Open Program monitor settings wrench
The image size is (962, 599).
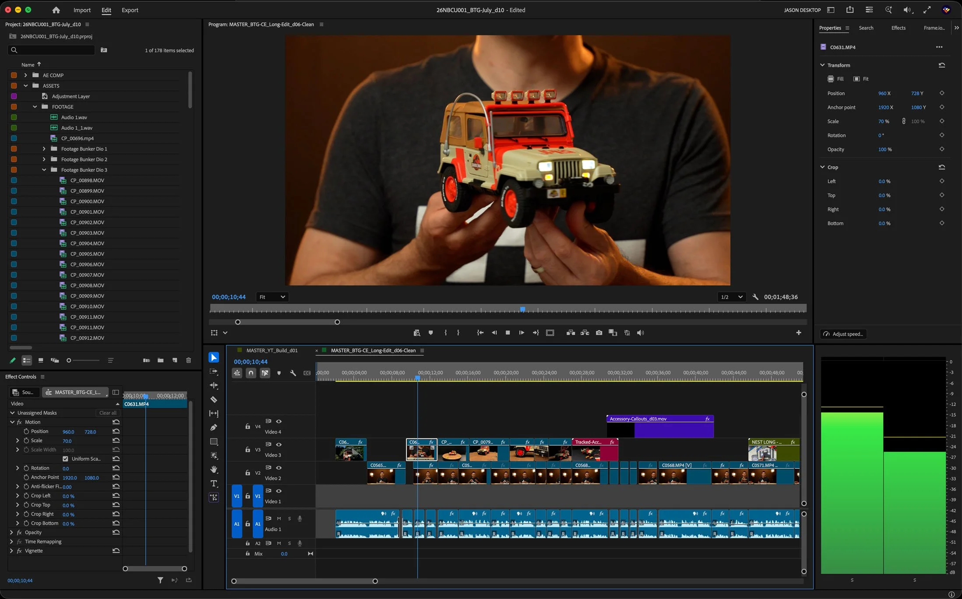tap(755, 297)
